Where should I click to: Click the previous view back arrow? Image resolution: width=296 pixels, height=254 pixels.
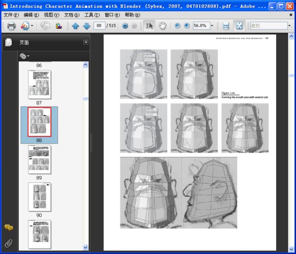tap(125, 26)
